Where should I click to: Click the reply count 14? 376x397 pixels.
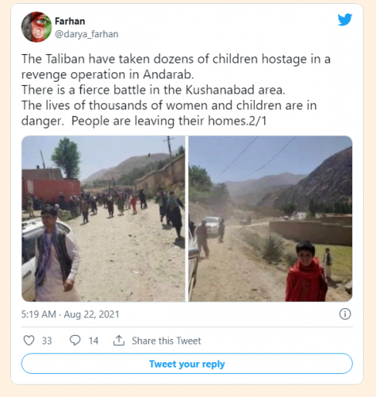point(94,341)
